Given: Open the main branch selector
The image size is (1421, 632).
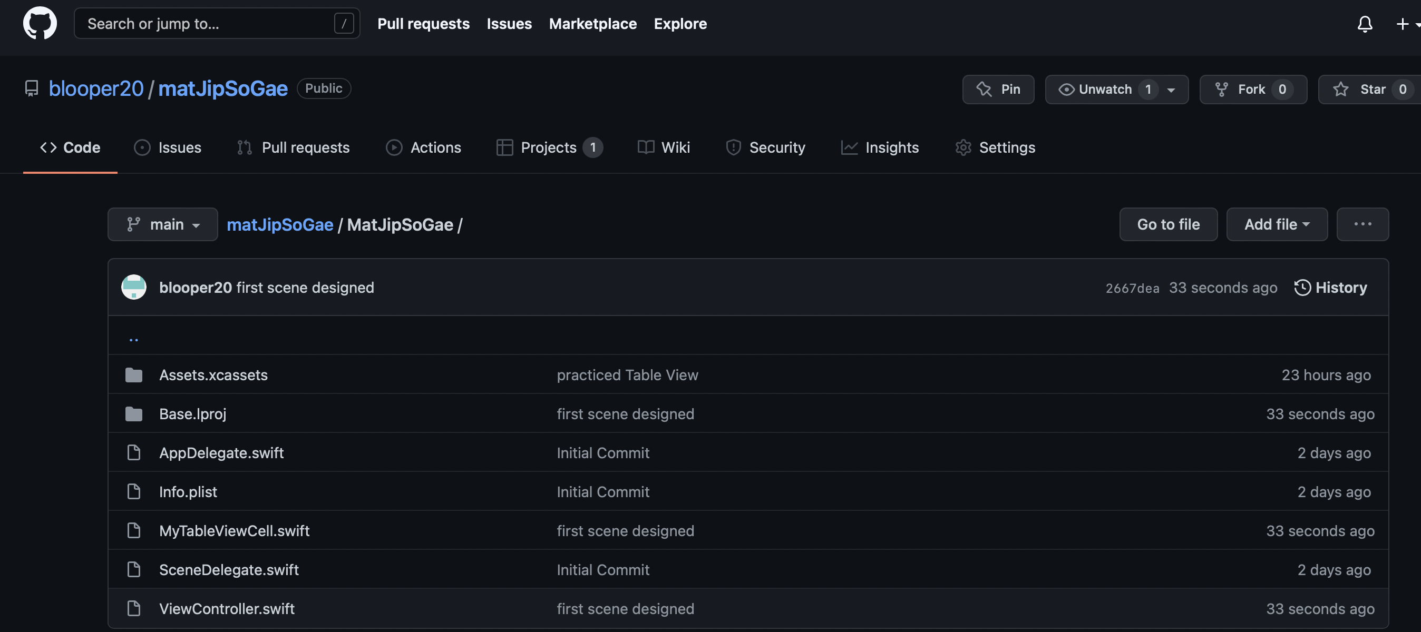Looking at the screenshot, I should pos(163,224).
